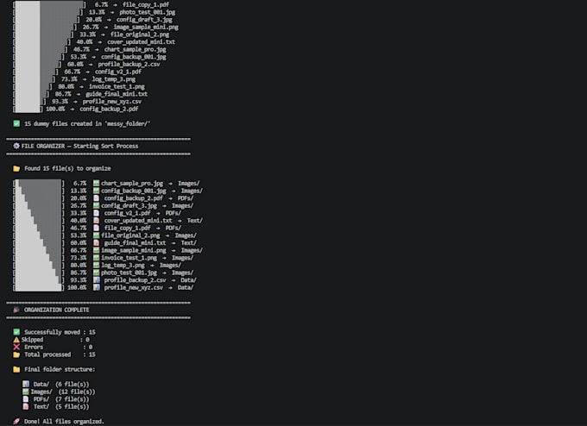Click the progress bar on the profile_new_xyz.csv → Data/ row
Image resolution: width=587 pixels, height=426 pixels.
pyautogui.click(x=39, y=288)
